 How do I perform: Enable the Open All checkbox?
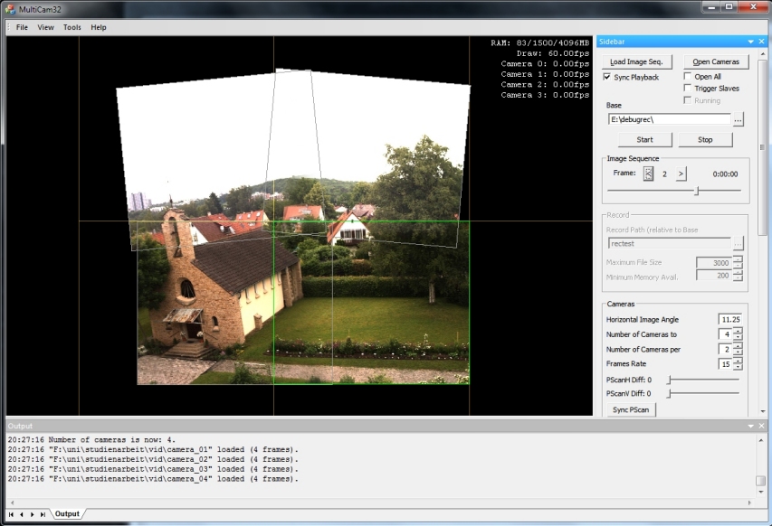[x=688, y=77]
